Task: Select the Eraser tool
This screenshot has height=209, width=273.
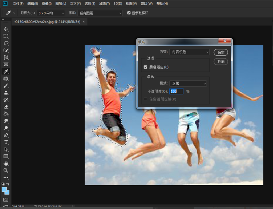Action: [6, 107]
